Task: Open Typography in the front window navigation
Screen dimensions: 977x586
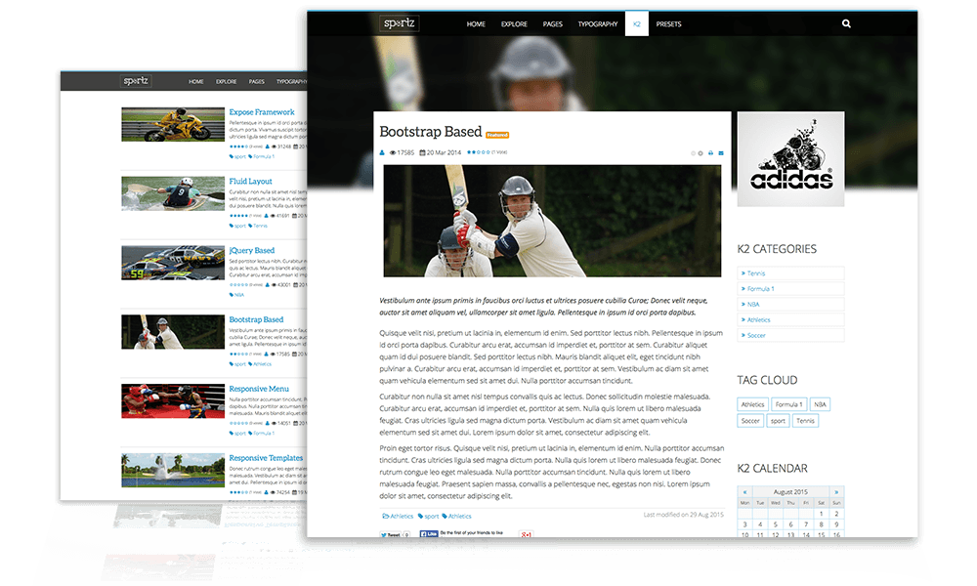Action: [x=598, y=24]
